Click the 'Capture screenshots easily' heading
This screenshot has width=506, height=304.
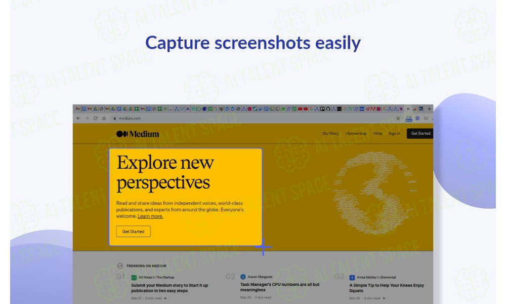[253, 43]
